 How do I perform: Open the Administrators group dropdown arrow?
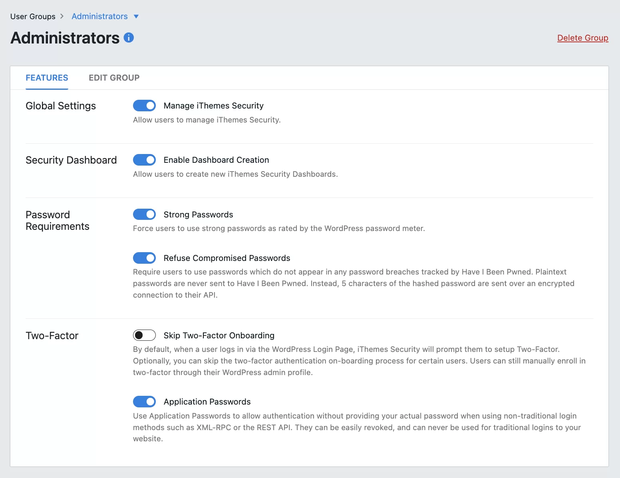pos(136,16)
